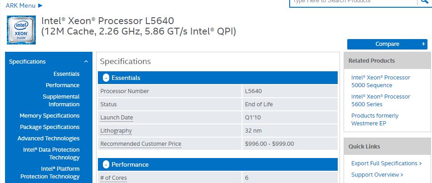The image size is (432, 183).
Task: Collapse the Specifications sidebar chevron
Action: [x=86, y=62]
